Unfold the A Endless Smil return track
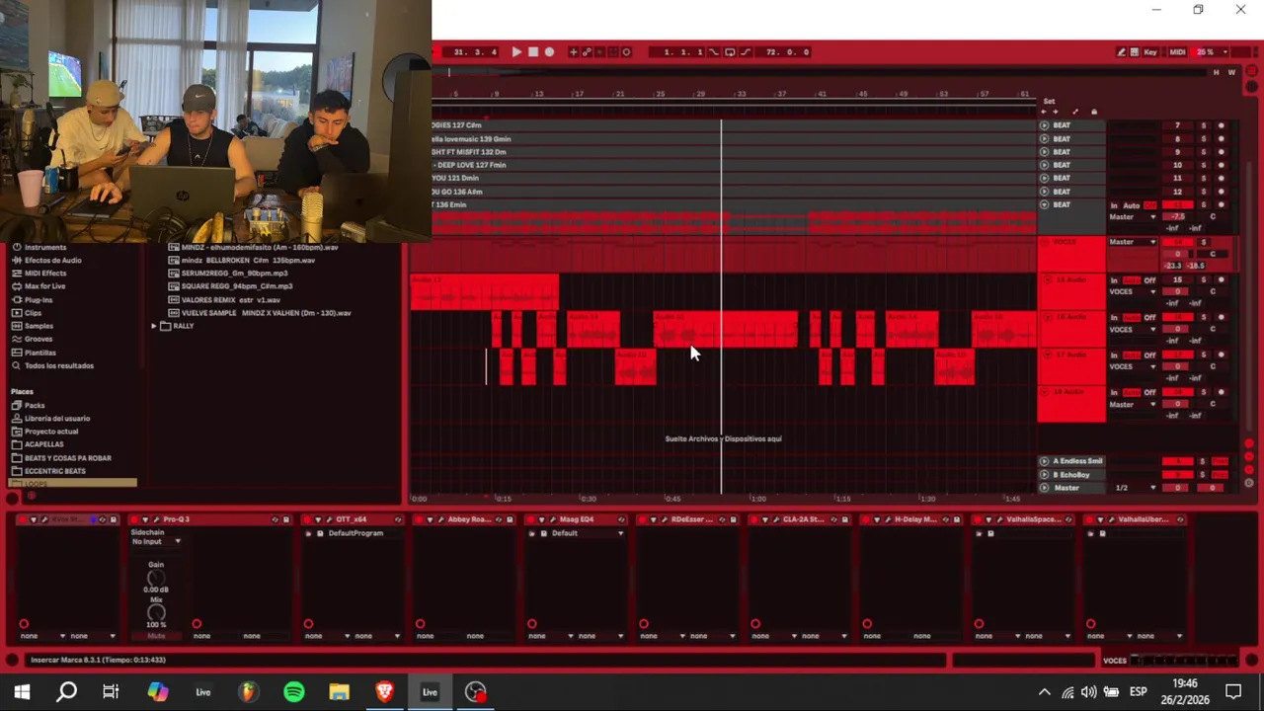The image size is (1264, 711). click(1044, 461)
